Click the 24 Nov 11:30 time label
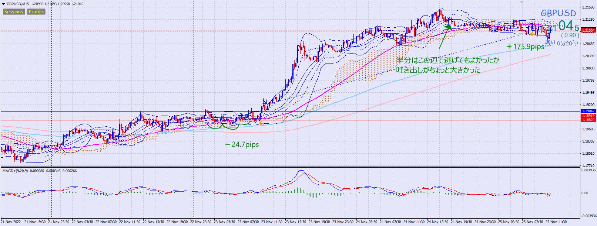 click(x=414, y=222)
